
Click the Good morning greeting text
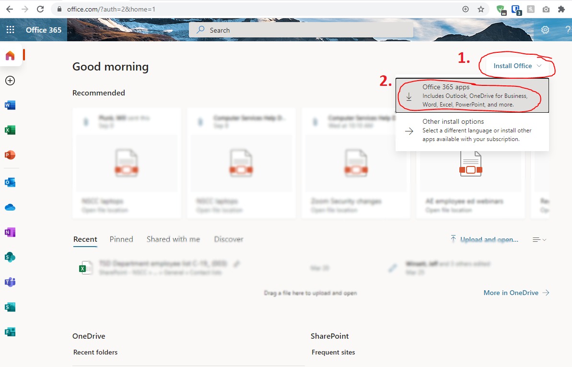(x=111, y=67)
